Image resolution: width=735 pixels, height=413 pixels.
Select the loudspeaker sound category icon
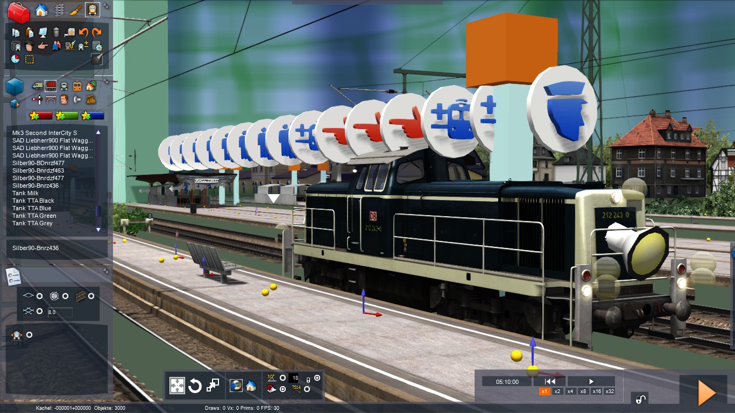pyautogui.click(x=77, y=99)
